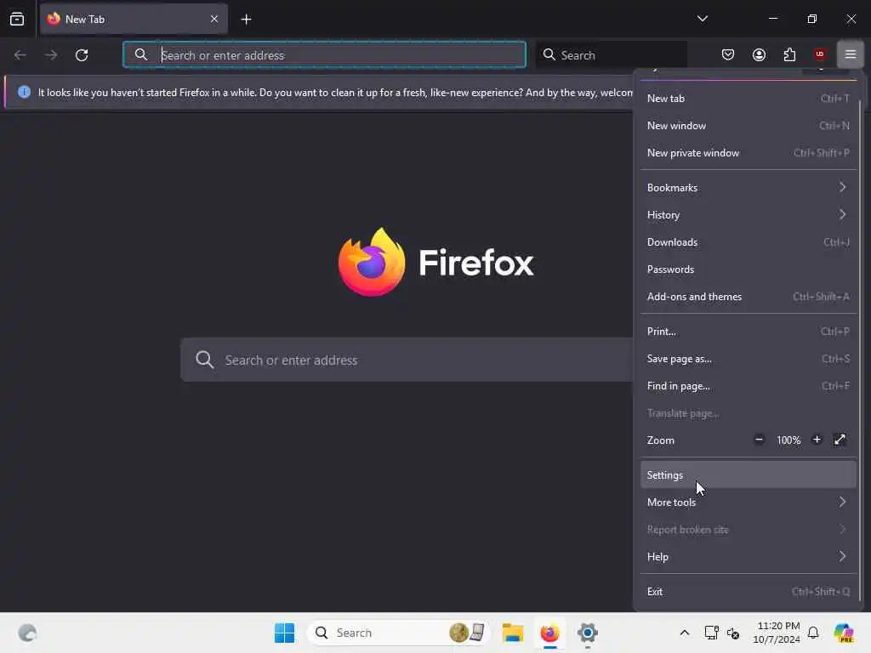Close the hamburger application menu

850,54
